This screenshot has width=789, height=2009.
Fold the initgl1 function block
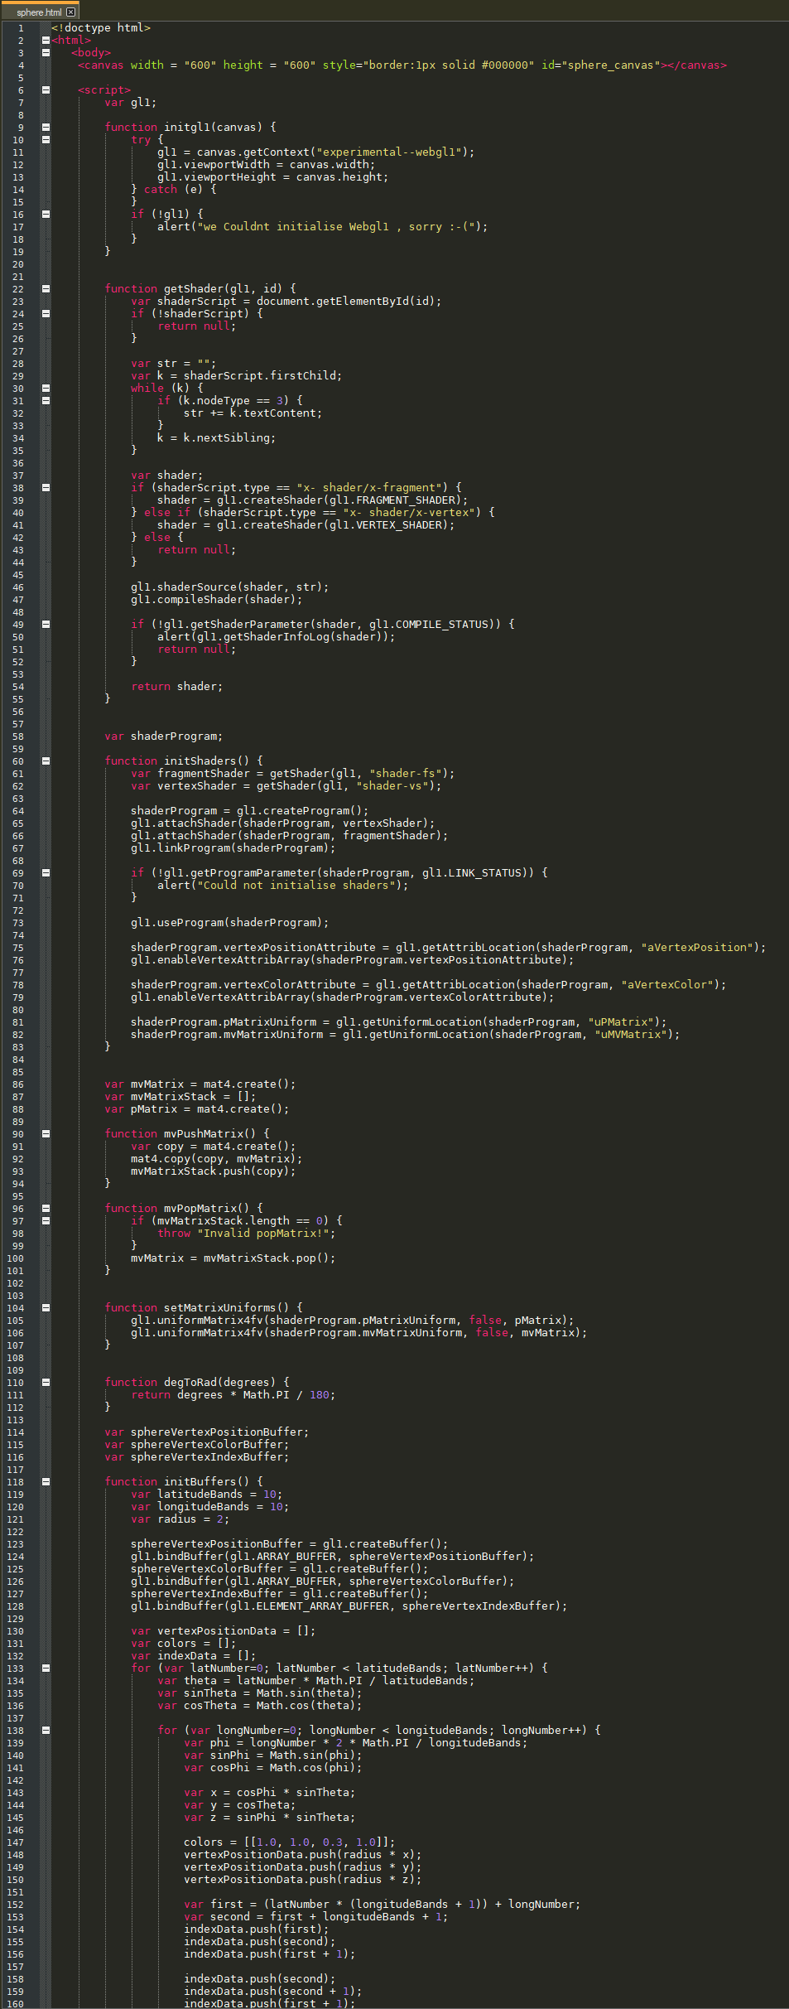coord(46,127)
